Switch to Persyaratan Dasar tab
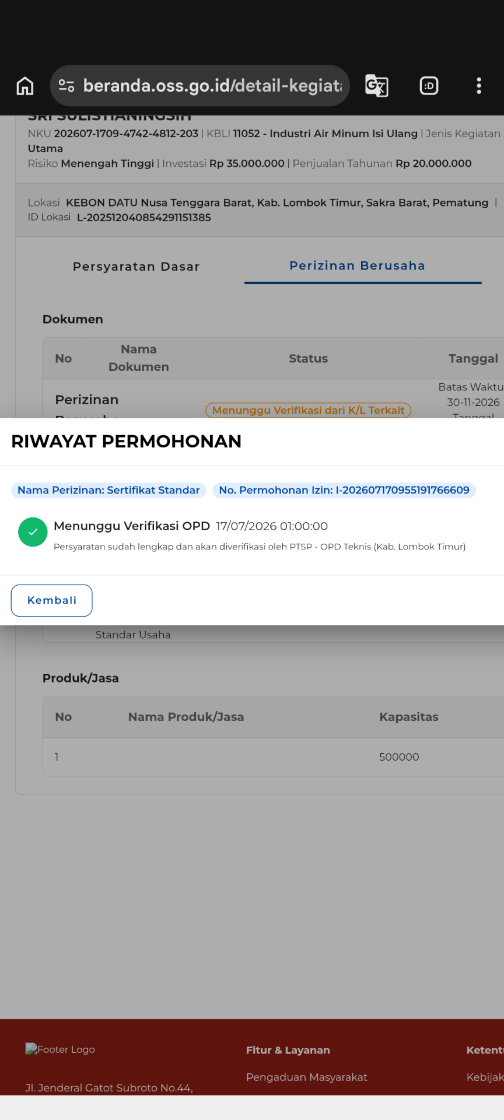This screenshot has width=504, height=1120. 136,267
